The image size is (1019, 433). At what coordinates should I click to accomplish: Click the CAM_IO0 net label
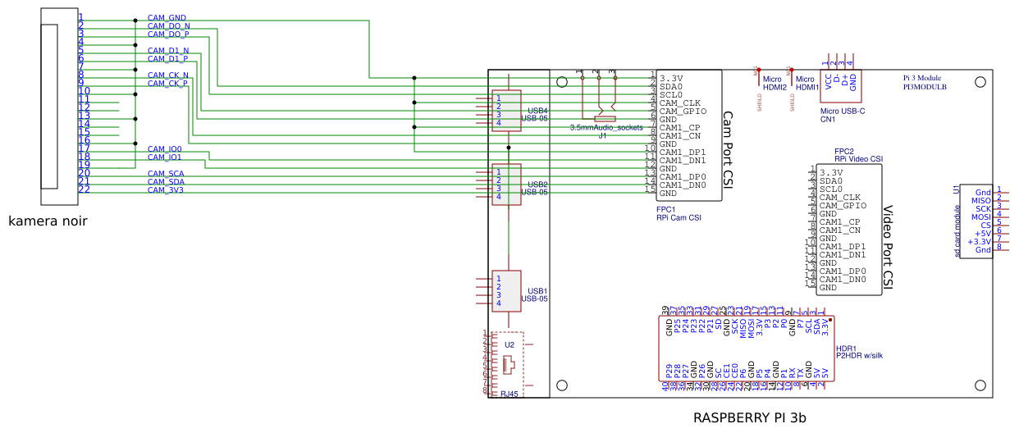[x=165, y=148]
